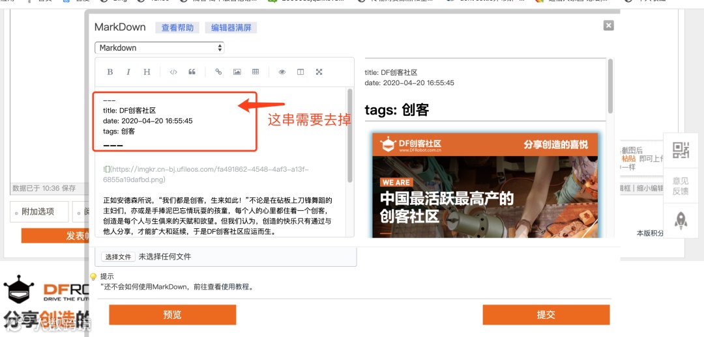This screenshot has height=337, width=704.
Task: Click 选择文件 file chooser button
Action: tap(118, 257)
